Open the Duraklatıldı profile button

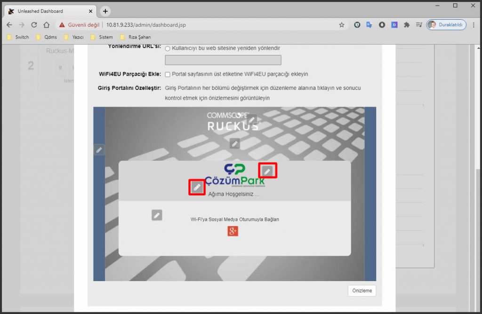pyautogui.click(x=446, y=25)
